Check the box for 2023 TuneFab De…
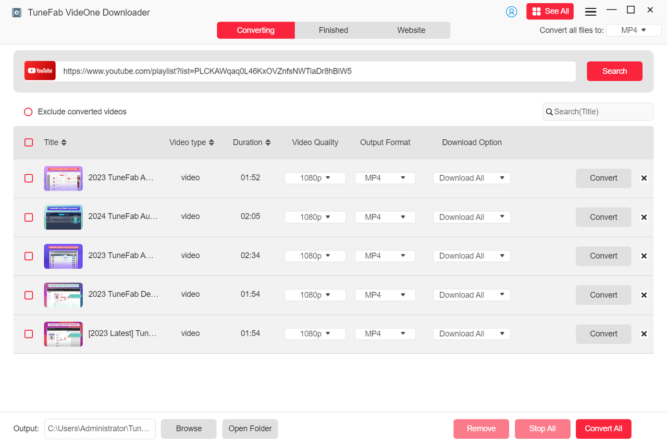Screen dimensions: 667x445 point(29,295)
